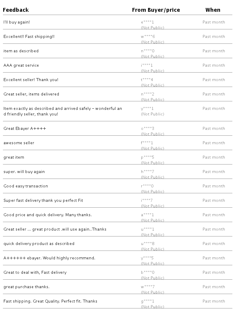The image size is (235, 314).
Task: Click the Feedback column header
Action: tap(16, 10)
